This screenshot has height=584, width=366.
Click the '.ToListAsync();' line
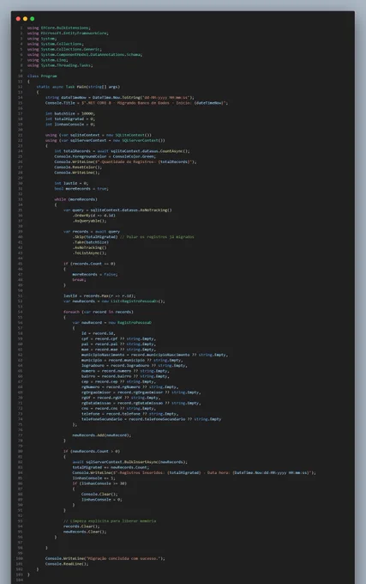(89, 252)
